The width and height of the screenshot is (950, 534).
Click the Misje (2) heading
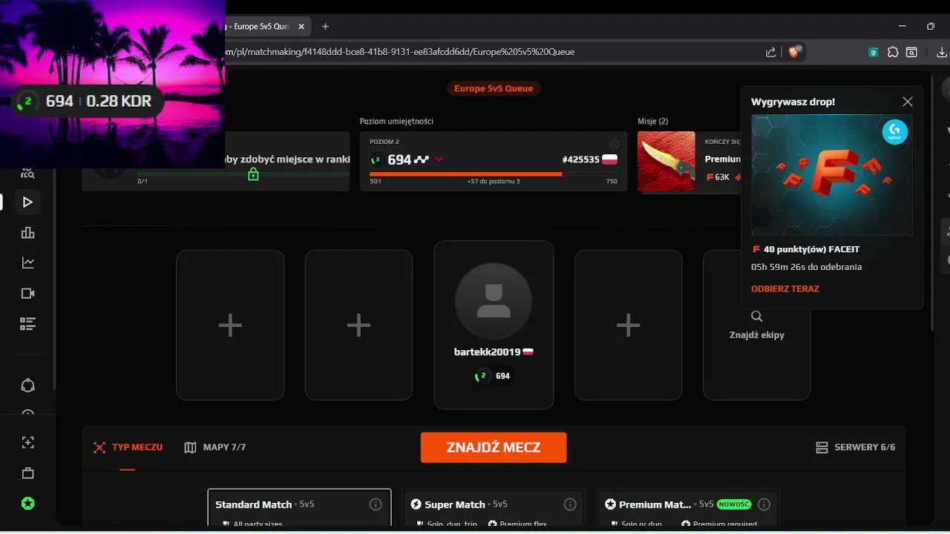[x=653, y=121]
